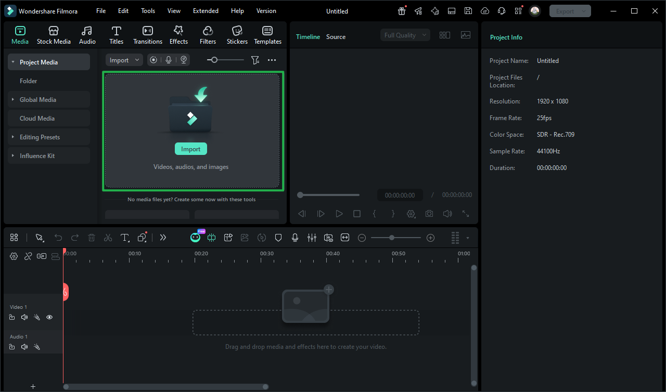Image resolution: width=666 pixels, height=392 pixels.
Task: Click the split scissors tool
Action: click(x=108, y=238)
